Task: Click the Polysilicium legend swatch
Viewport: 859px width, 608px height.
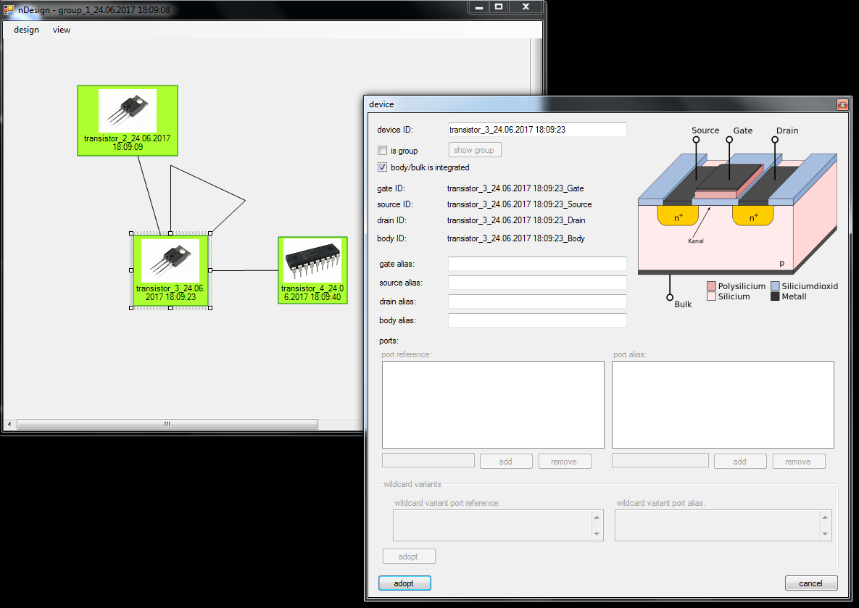Action: [711, 286]
